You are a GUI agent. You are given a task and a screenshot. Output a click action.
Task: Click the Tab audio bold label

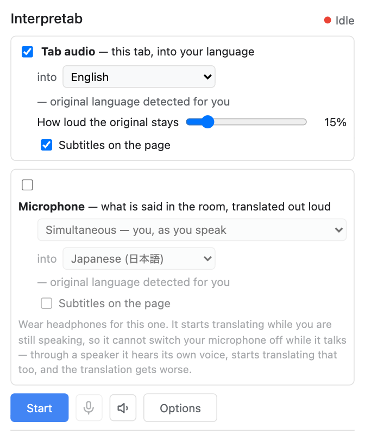(68, 52)
